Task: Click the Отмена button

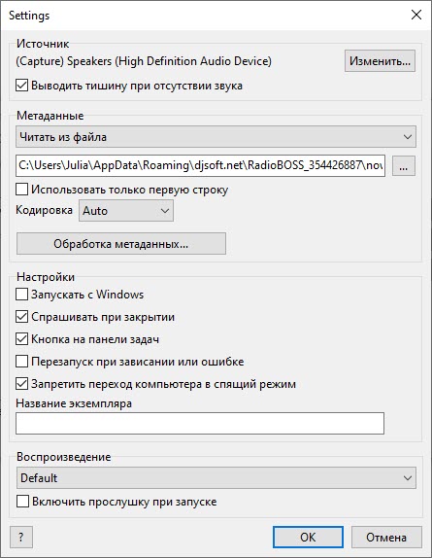Action: (x=386, y=537)
